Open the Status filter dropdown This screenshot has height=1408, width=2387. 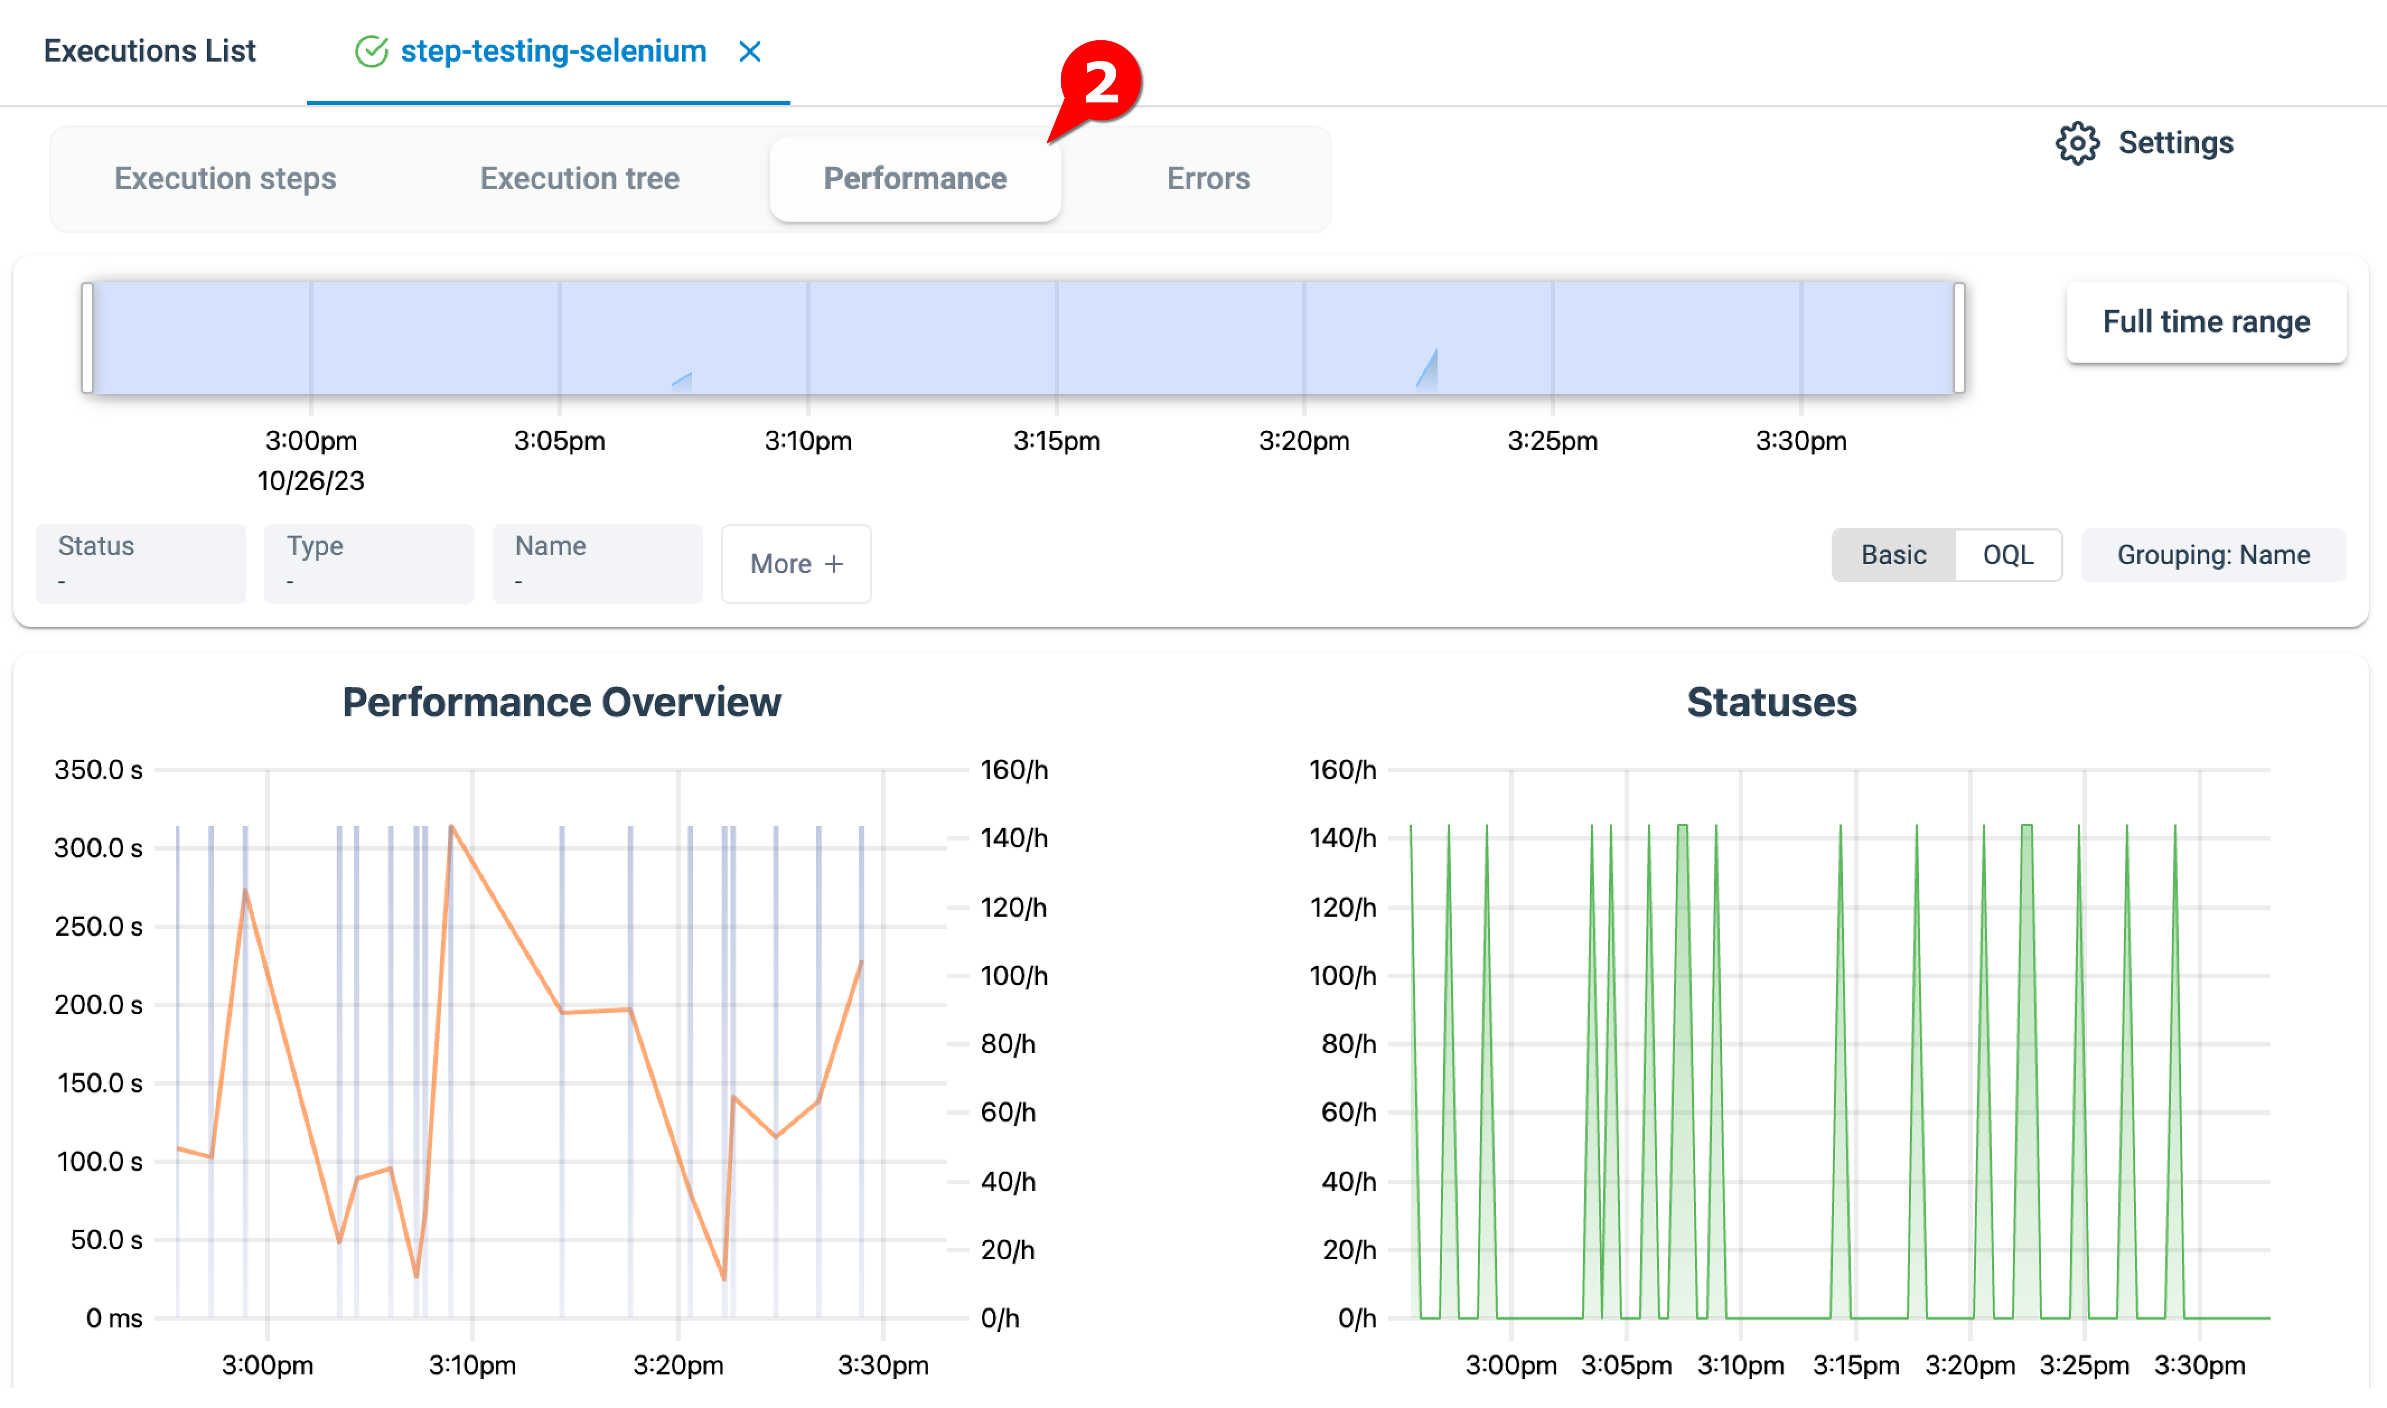tap(141, 564)
